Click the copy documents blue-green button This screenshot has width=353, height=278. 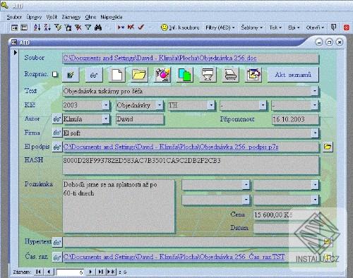click(185, 75)
